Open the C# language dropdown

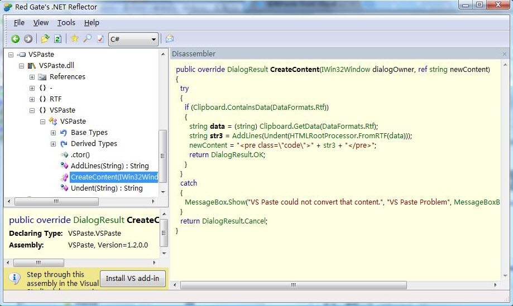tap(133, 39)
